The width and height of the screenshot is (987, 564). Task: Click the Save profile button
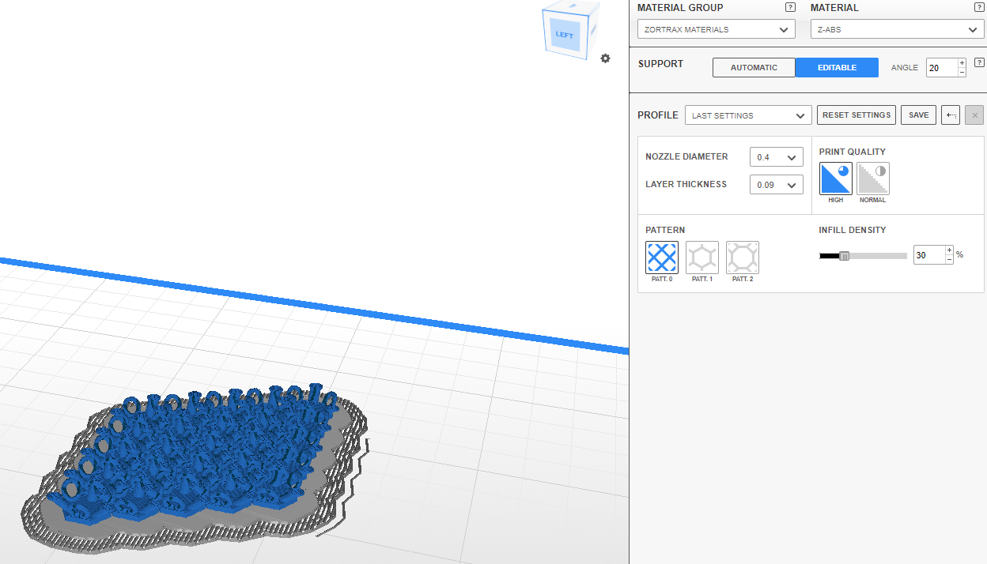(x=919, y=115)
